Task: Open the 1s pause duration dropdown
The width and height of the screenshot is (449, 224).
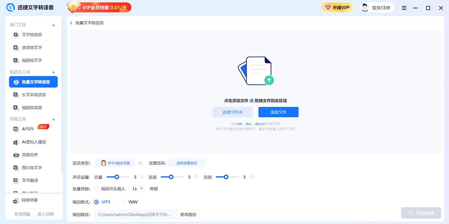Action: click(x=137, y=189)
